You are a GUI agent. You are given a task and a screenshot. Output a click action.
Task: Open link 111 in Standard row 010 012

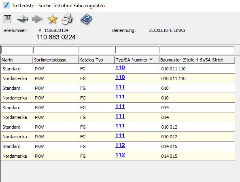tap(120, 126)
